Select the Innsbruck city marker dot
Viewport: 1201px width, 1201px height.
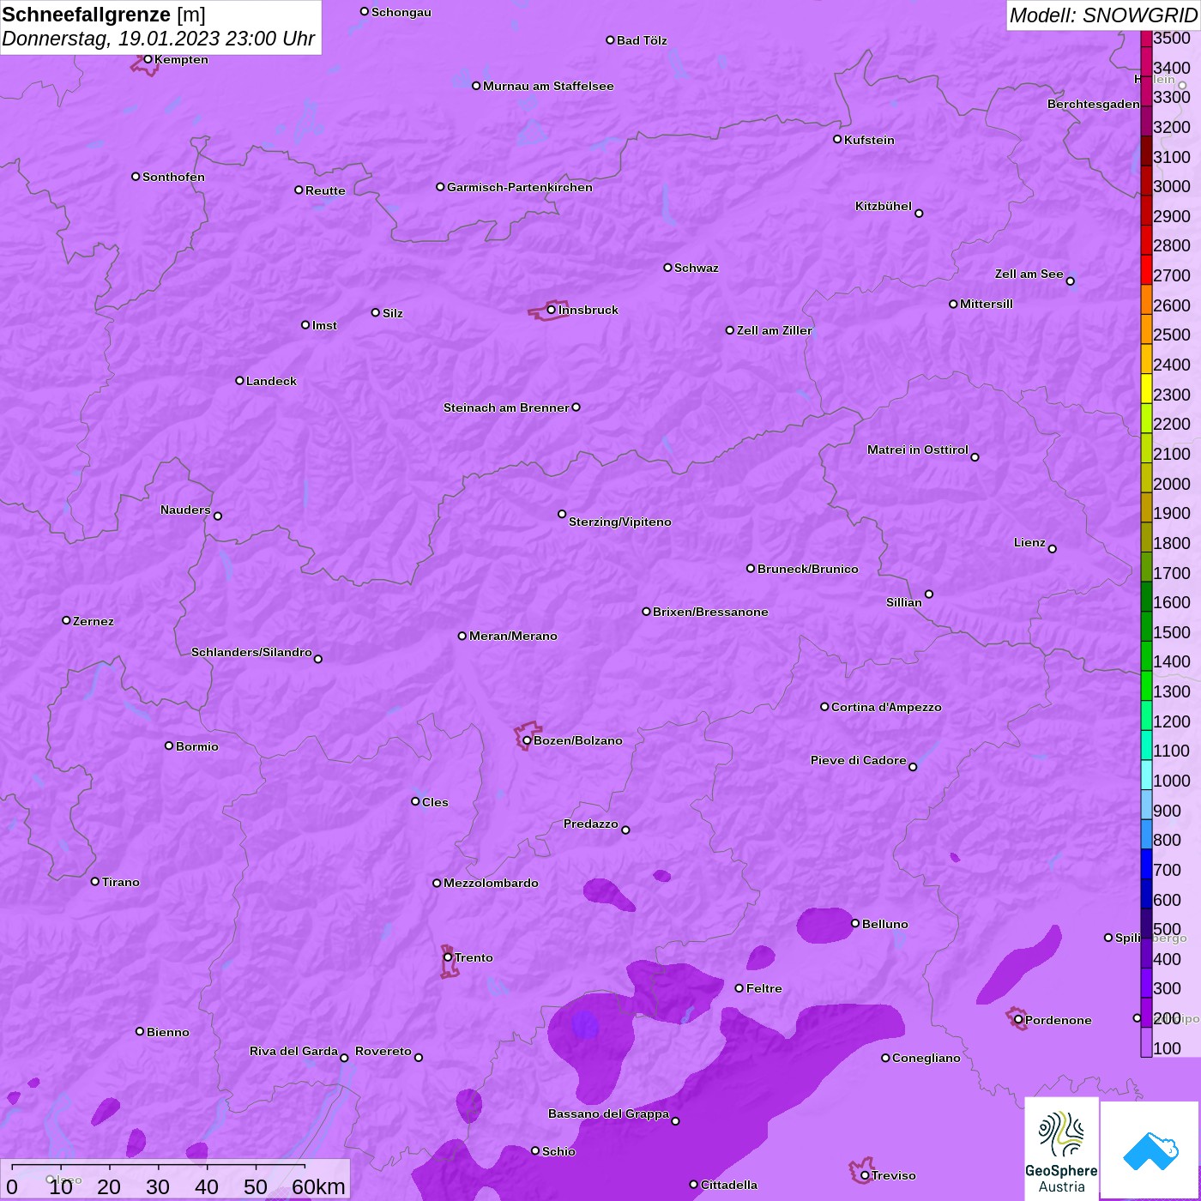[551, 310]
